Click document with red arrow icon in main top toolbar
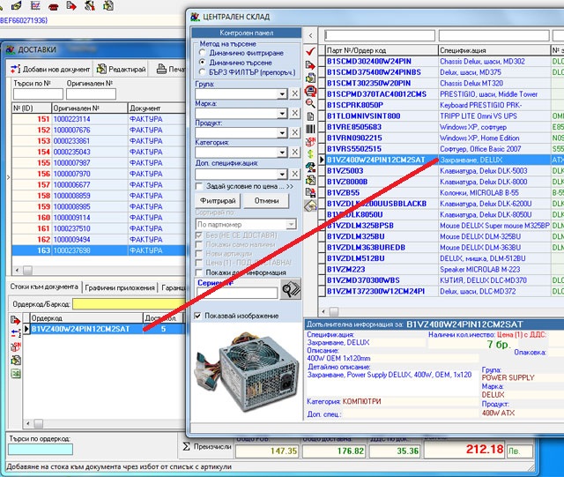This screenshot has height=477, width=564. 71,5
